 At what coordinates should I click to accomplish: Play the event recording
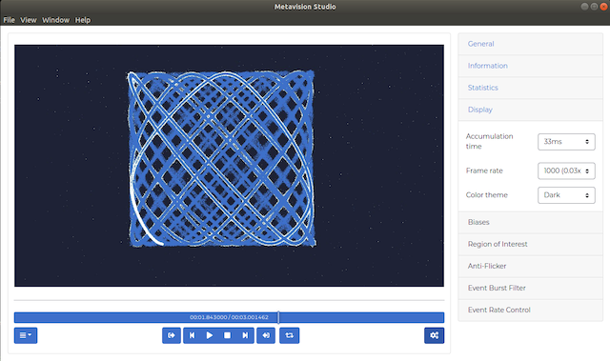point(210,335)
